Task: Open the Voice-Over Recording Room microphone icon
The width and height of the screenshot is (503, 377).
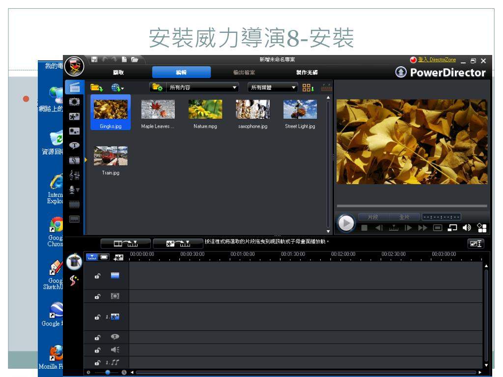Action: pos(75,190)
